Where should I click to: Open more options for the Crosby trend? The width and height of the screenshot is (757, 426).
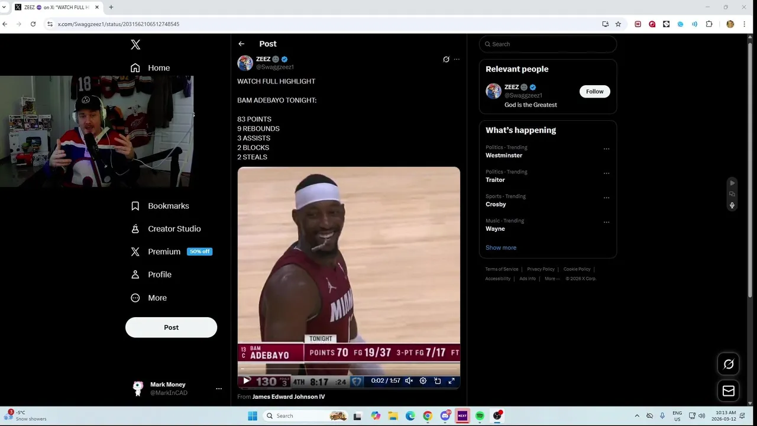tap(606, 198)
